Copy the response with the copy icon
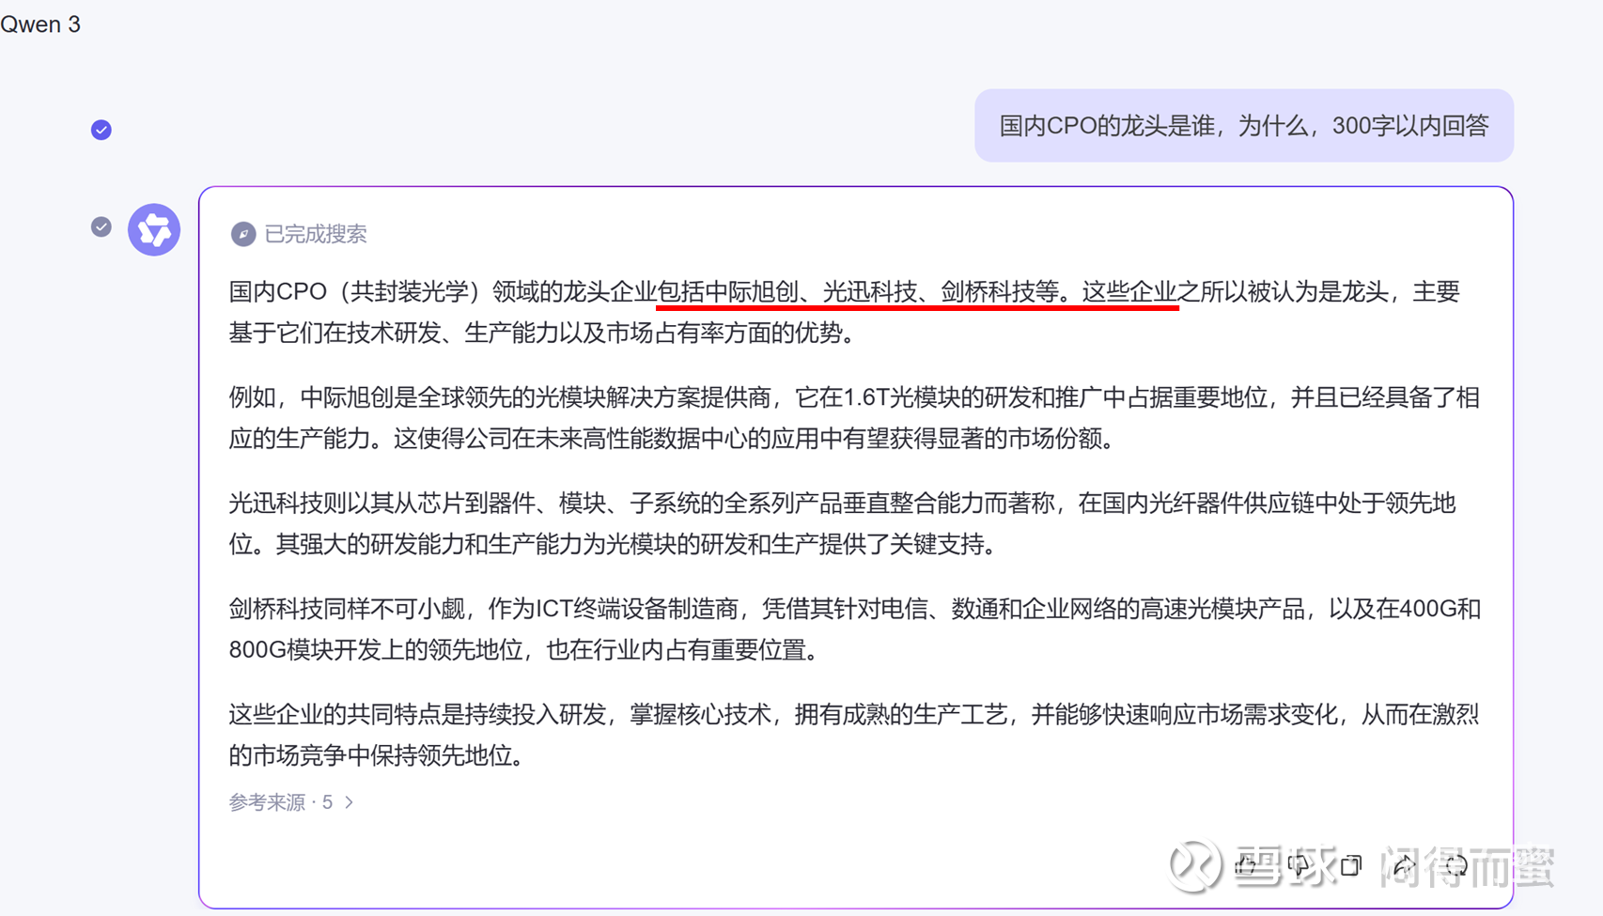 pyautogui.click(x=1351, y=865)
